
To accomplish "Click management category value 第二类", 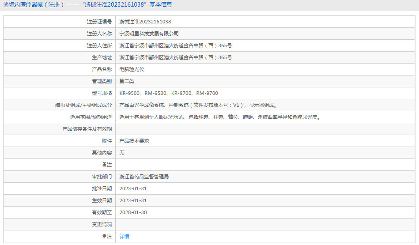I will [127, 81].
